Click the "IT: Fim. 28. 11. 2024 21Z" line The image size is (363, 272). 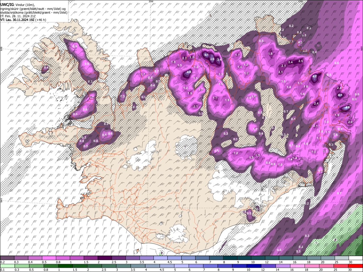tap(18, 16)
